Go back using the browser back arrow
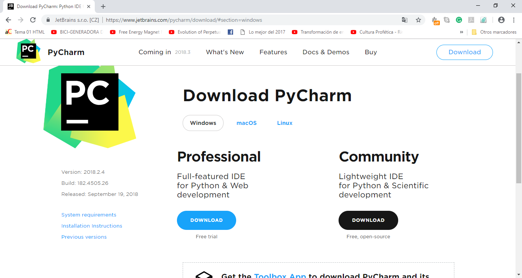The width and height of the screenshot is (522, 278). 8,20
